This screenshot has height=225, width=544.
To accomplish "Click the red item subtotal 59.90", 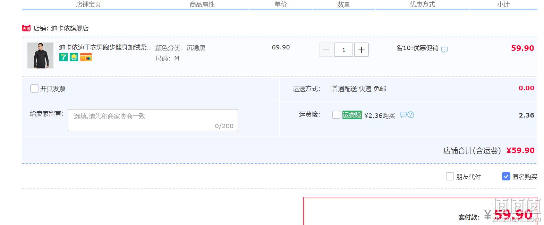I will 522,48.
